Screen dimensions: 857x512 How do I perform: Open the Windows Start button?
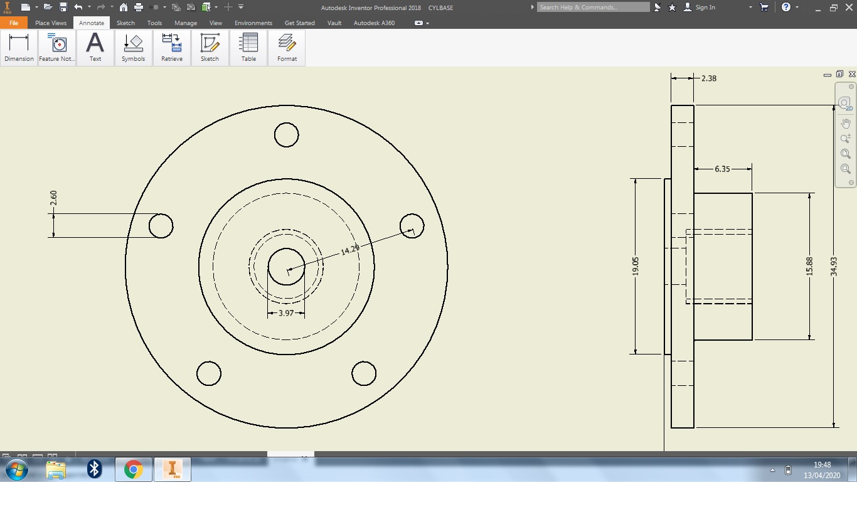tap(16, 469)
